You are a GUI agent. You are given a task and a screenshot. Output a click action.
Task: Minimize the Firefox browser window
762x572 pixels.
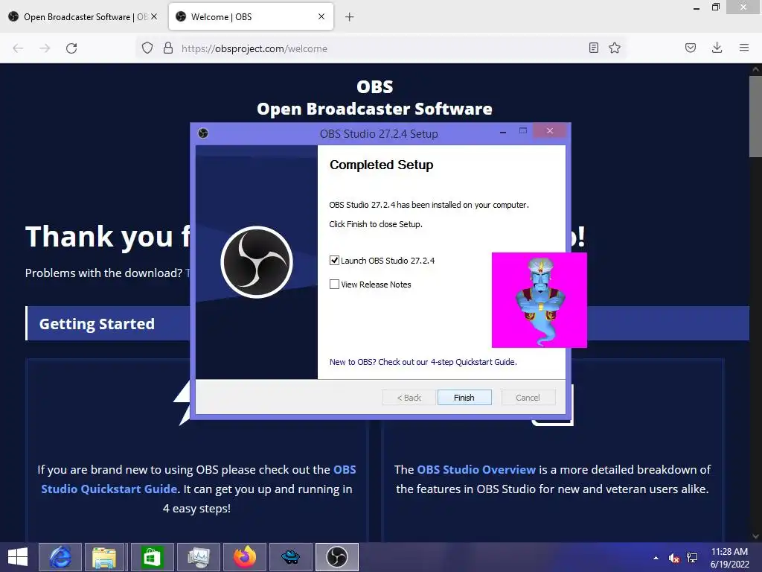point(697,7)
